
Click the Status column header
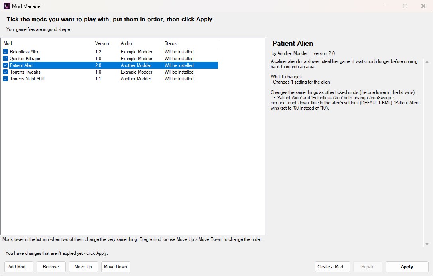pyautogui.click(x=190, y=43)
